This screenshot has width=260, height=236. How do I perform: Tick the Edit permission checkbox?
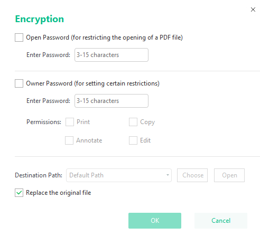pyautogui.click(x=133, y=140)
